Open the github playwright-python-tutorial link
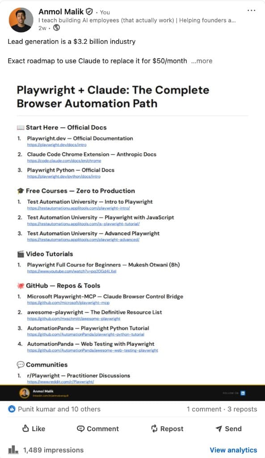 click(85, 335)
